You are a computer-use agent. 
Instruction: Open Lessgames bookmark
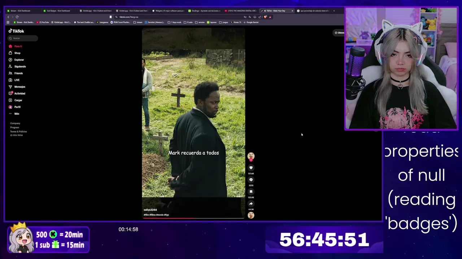pyautogui.click(x=103, y=22)
